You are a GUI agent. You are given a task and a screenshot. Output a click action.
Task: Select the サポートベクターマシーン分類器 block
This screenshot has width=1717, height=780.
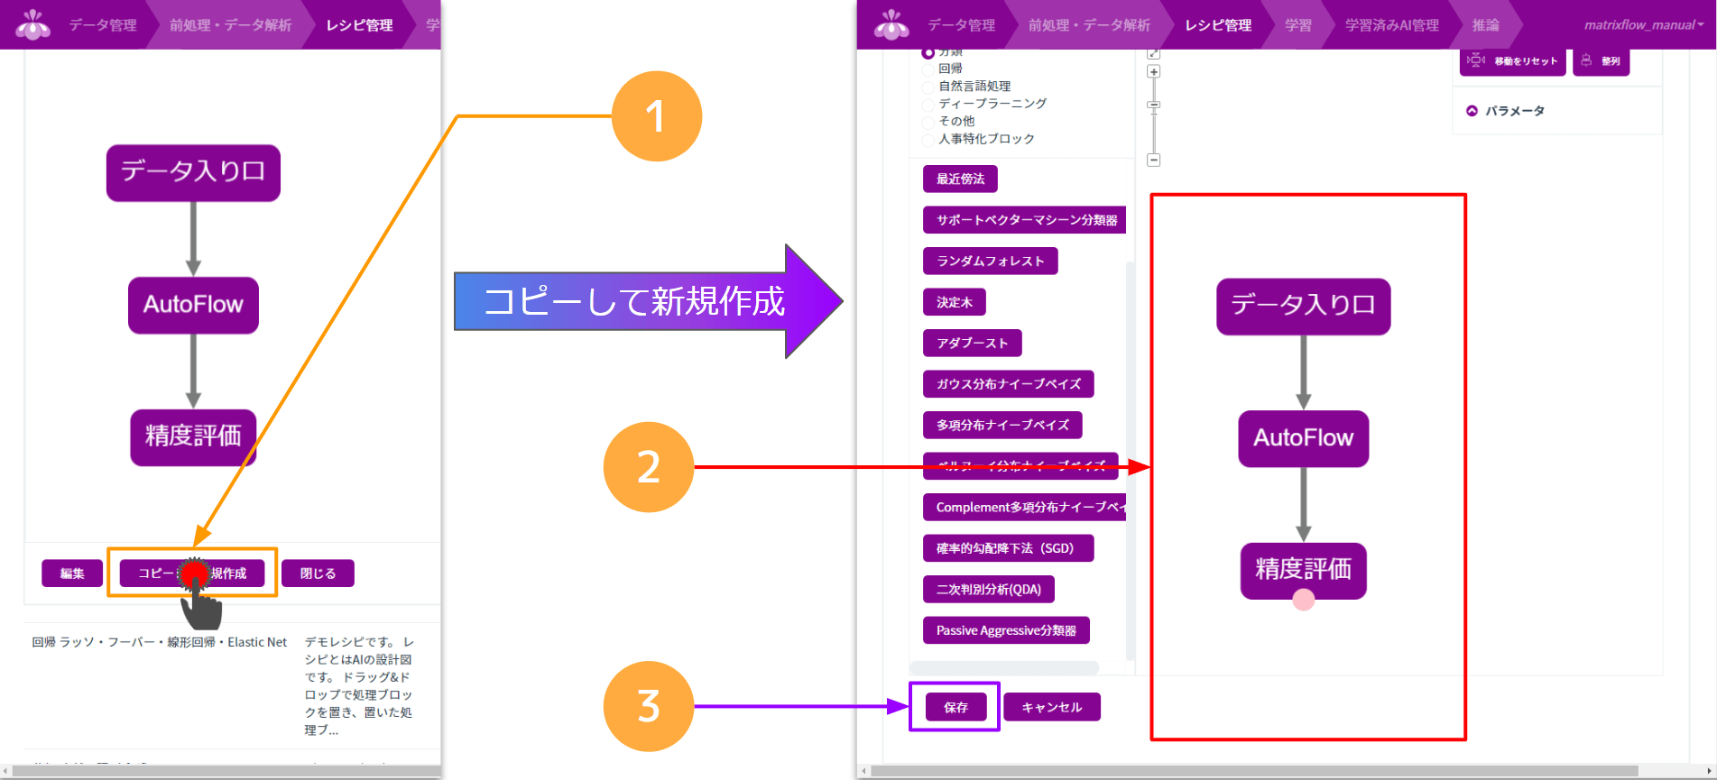click(1025, 220)
